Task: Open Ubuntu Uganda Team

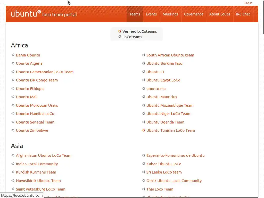Action: click(165, 122)
